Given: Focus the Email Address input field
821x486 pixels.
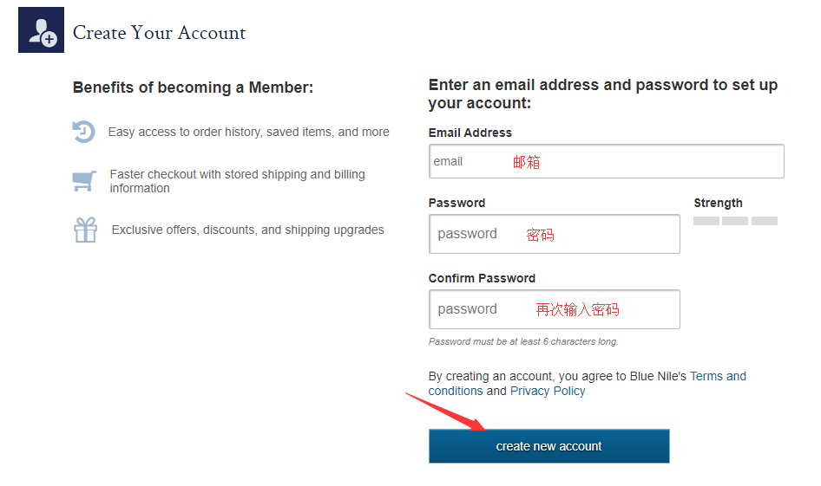Looking at the screenshot, I should [x=606, y=161].
